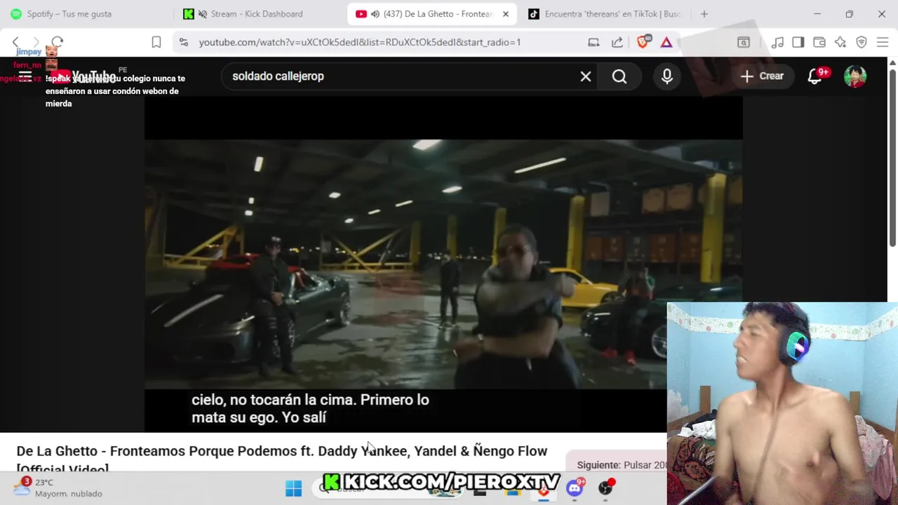Open the YouTube account avatar menu
Viewport: 898px width, 505px height.
pyautogui.click(x=855, y=76)
